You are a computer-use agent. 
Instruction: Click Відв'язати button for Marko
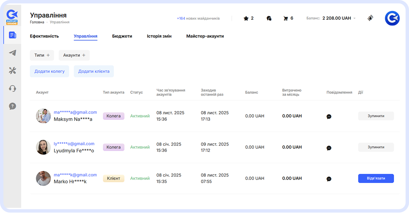(x=376, y=179)
